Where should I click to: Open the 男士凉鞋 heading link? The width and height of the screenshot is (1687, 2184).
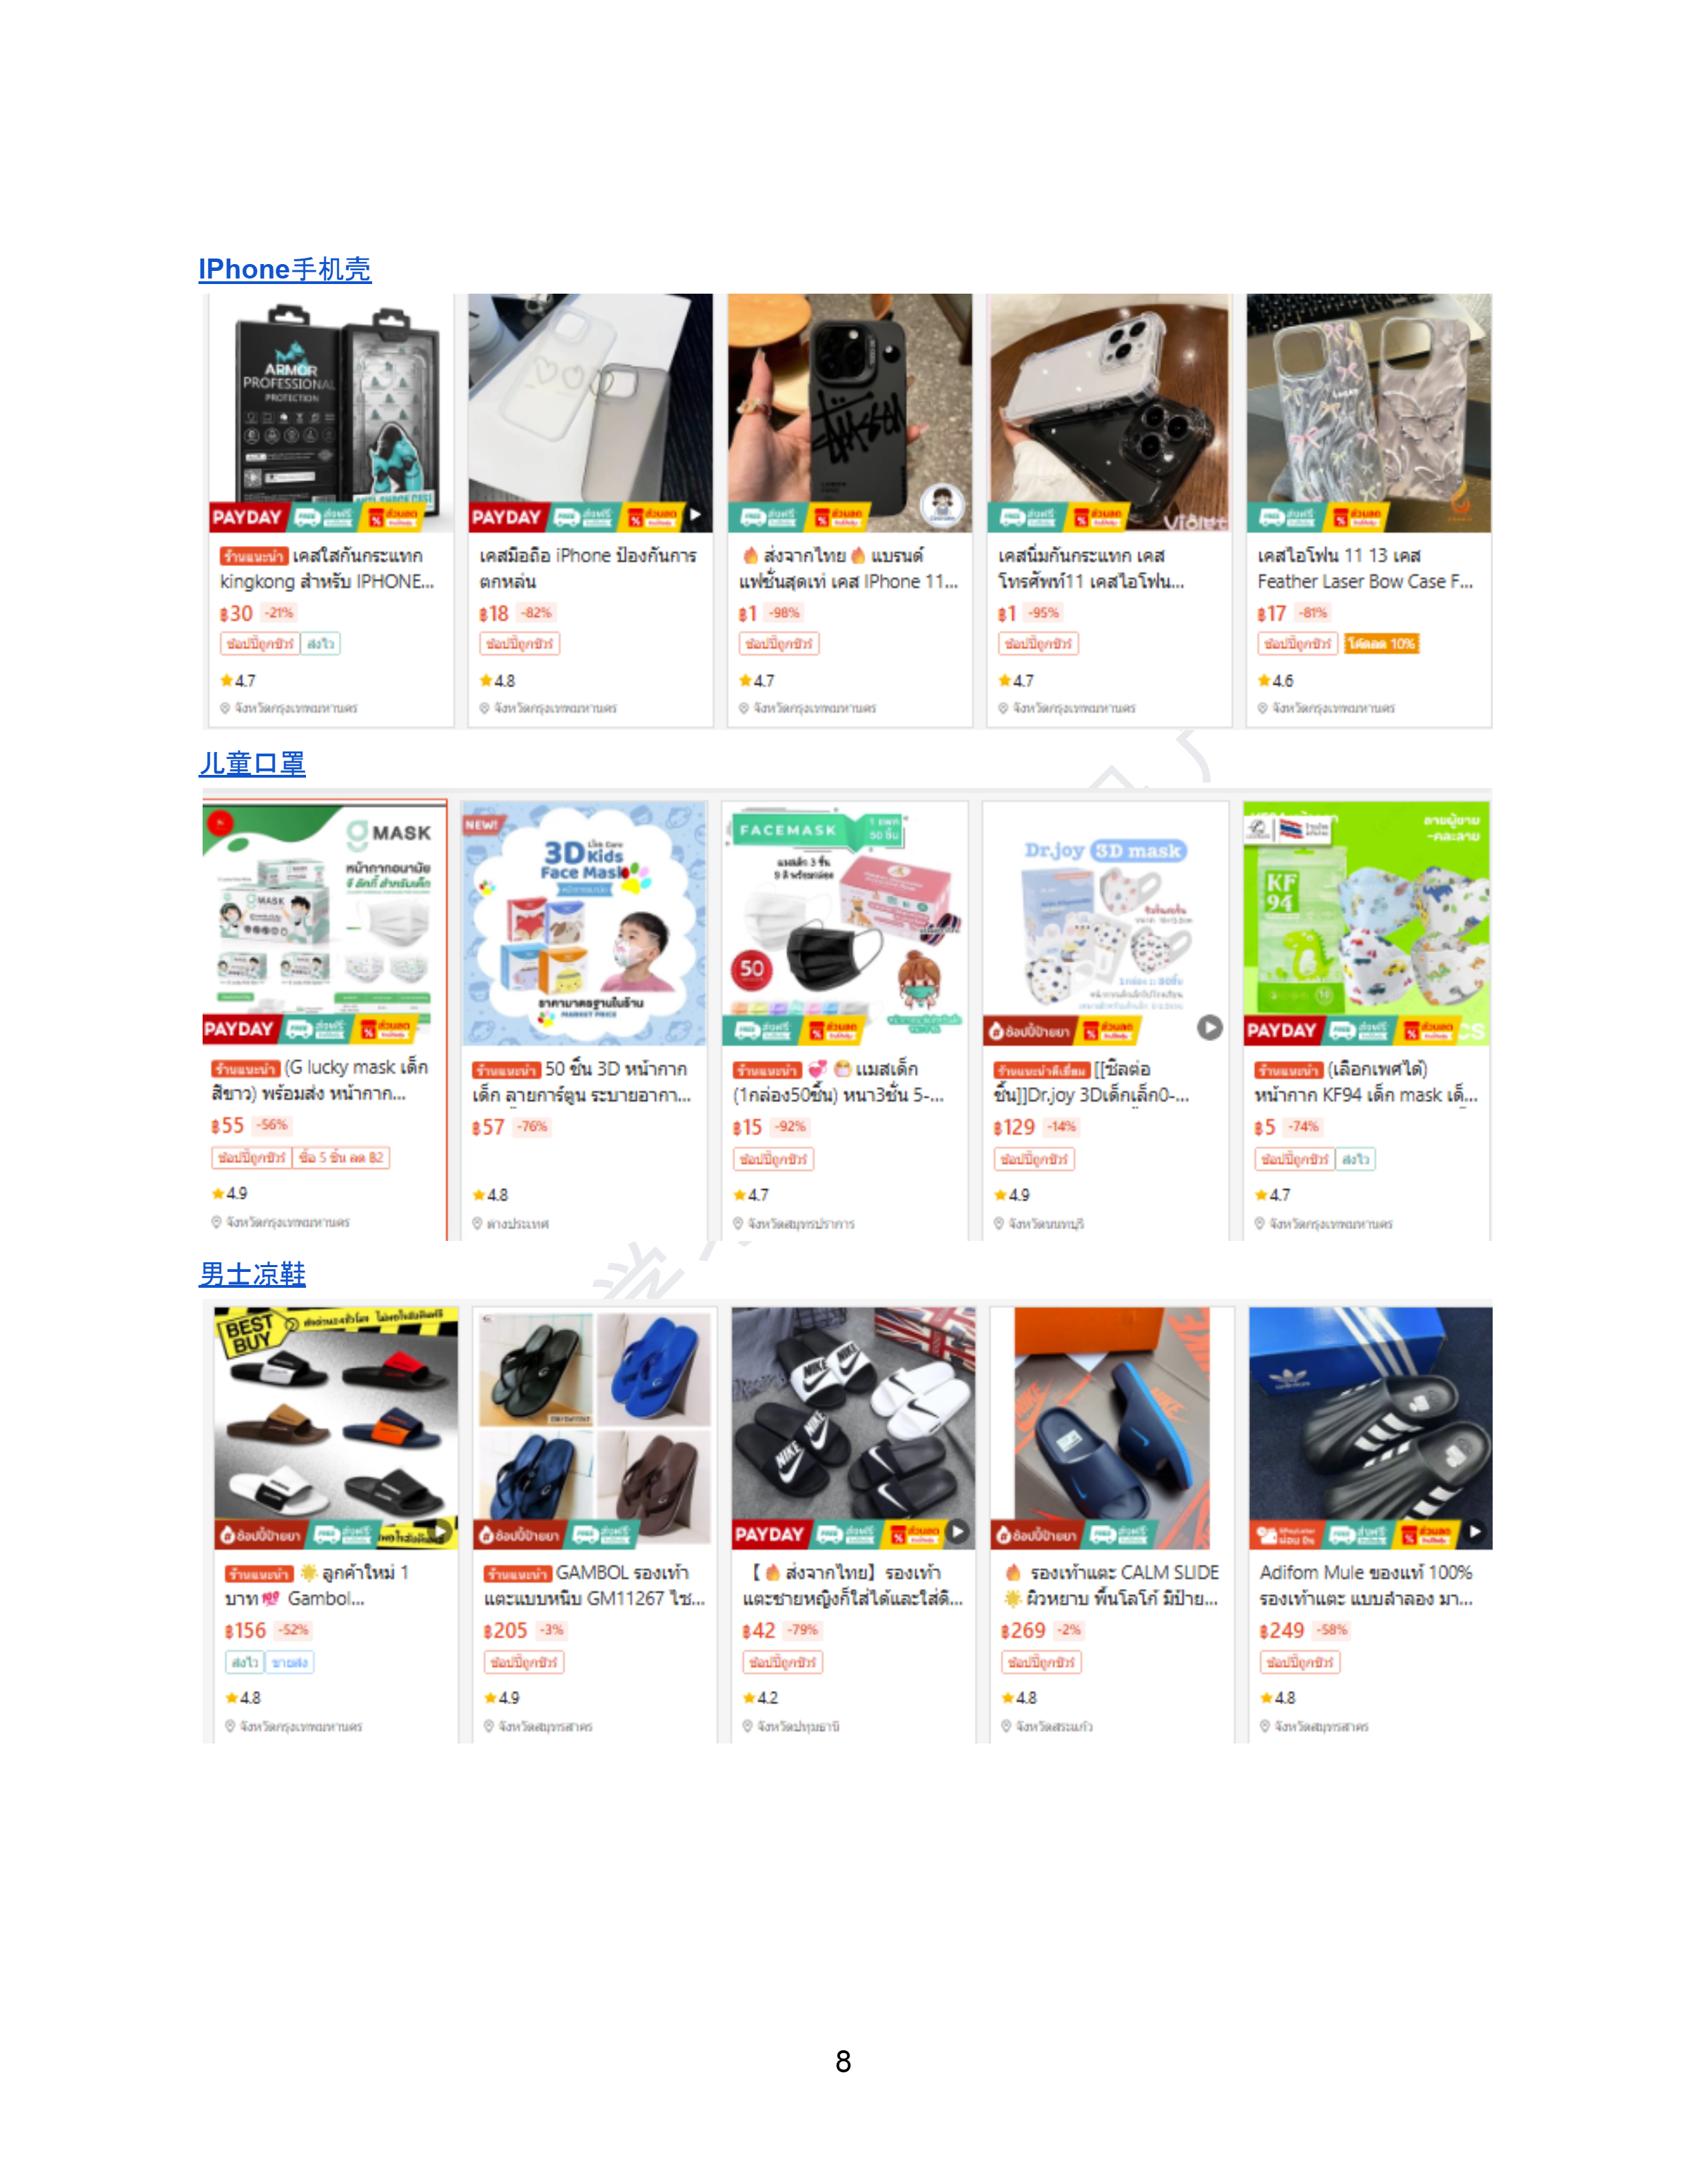(x=252, y=1274)
